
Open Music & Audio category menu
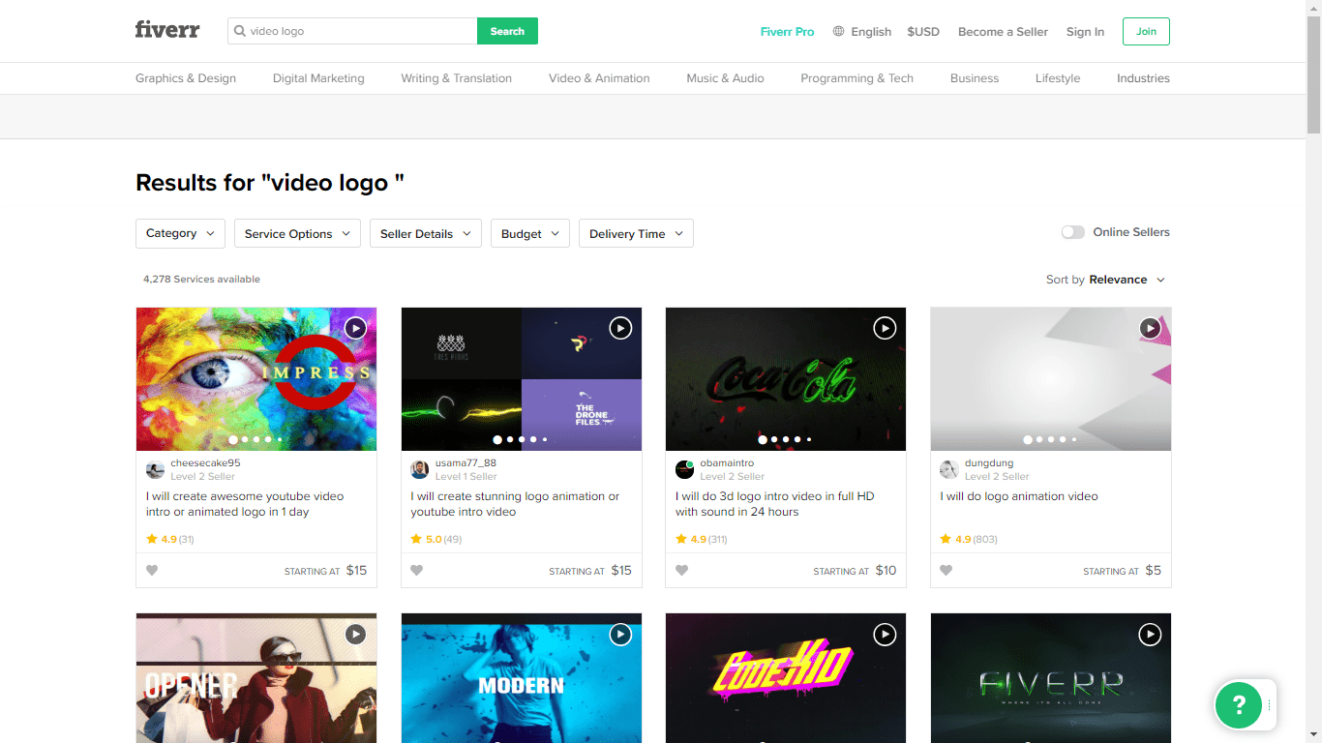tap(725, 78)
